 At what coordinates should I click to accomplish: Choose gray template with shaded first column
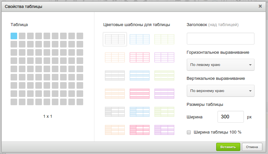(115, 112)
